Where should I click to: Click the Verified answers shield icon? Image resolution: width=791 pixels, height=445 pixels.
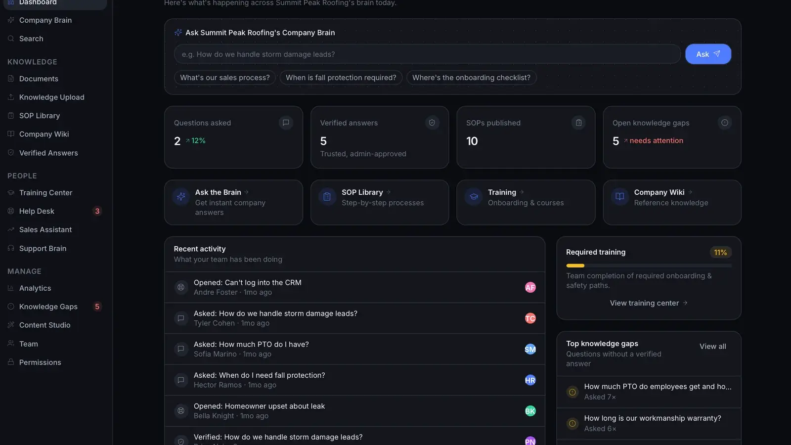[x=432, y=123]
